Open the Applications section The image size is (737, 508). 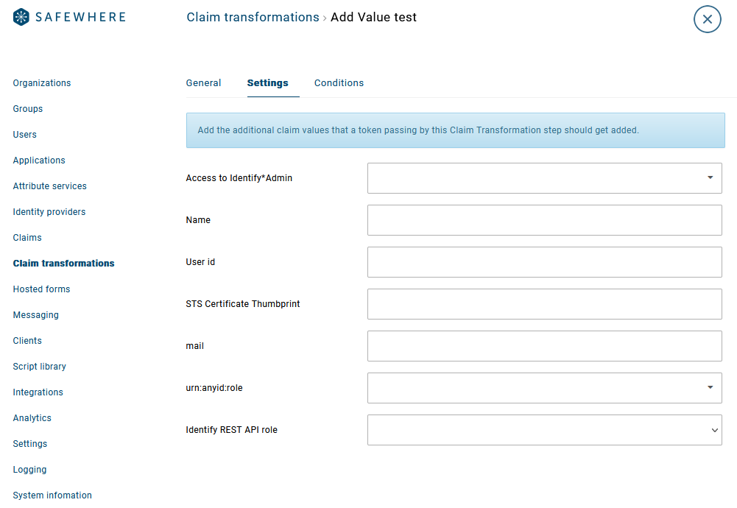coord(39,160)
